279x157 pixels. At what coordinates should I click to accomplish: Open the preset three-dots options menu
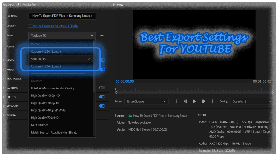tap(101, 35)
